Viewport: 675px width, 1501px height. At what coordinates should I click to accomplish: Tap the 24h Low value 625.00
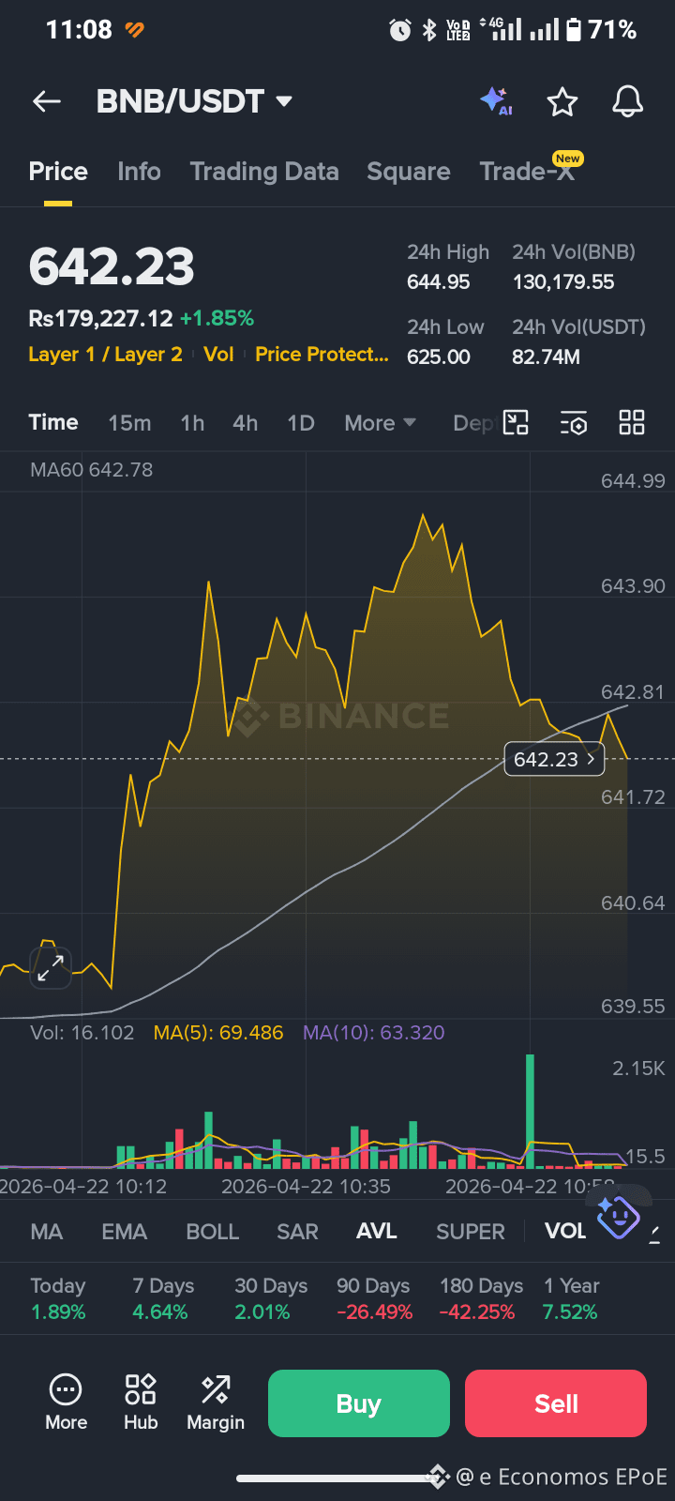438,357
